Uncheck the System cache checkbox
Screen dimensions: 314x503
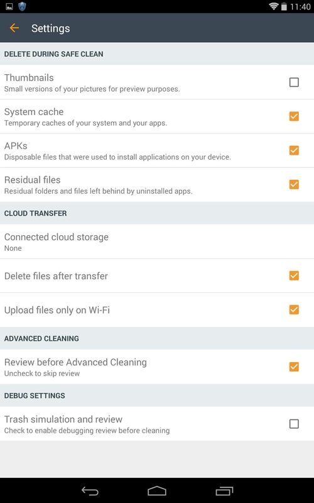coord(294,116)
